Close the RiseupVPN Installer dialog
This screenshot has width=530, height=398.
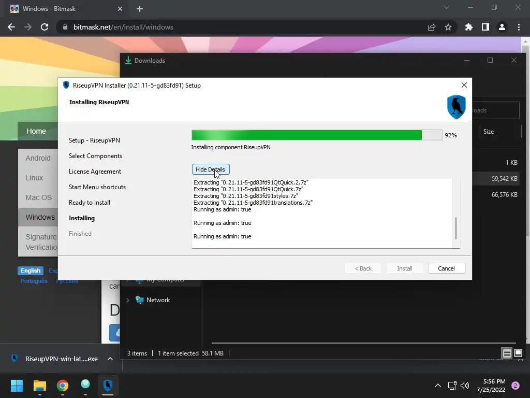click(464, 85)
